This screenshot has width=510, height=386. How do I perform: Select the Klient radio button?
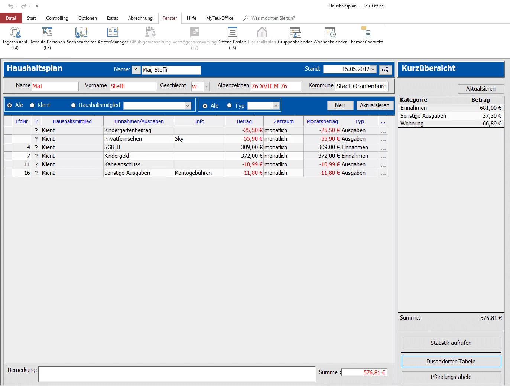(x=32, y=105)
